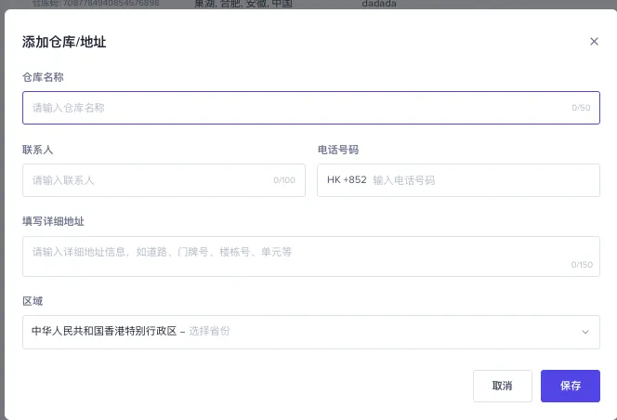
Task: Click the 区域 field label
Action: [33, 301]
